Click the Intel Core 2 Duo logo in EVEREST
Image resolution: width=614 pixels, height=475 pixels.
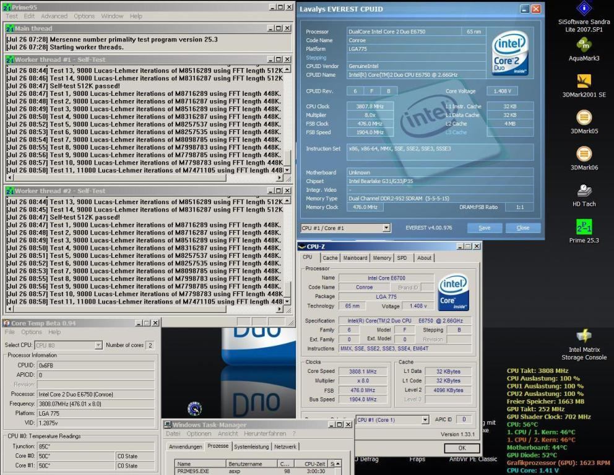tap(510, 53)
